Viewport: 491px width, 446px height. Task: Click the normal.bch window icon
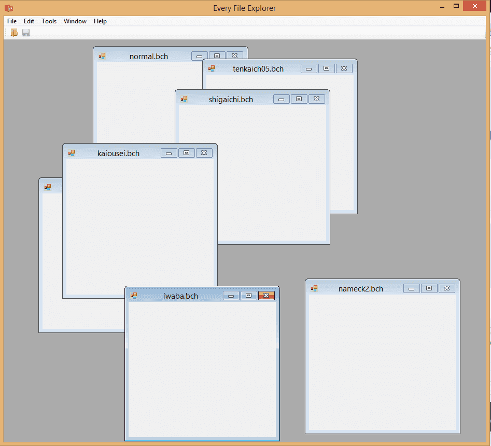[102, 56]
